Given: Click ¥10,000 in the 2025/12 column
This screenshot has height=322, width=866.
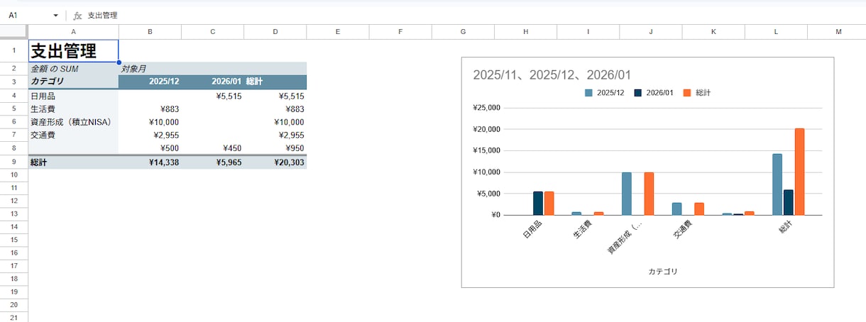Looking at the screenshot, I should pyautogui.click(x=150, y=122).
